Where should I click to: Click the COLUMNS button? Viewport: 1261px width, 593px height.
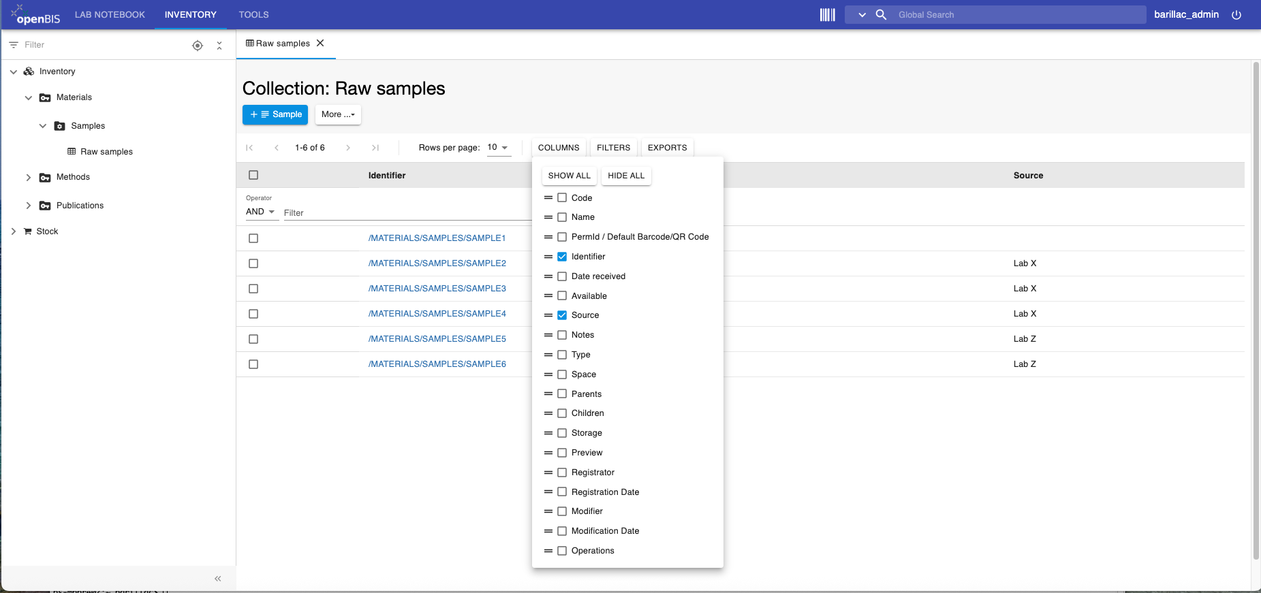pyautogui.click(x=559, y=148)
